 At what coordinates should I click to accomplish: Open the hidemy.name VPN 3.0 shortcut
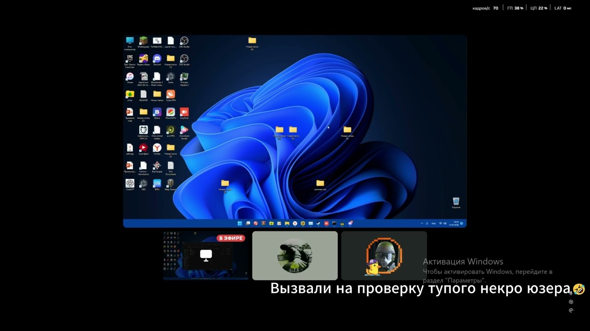[143, 132]
